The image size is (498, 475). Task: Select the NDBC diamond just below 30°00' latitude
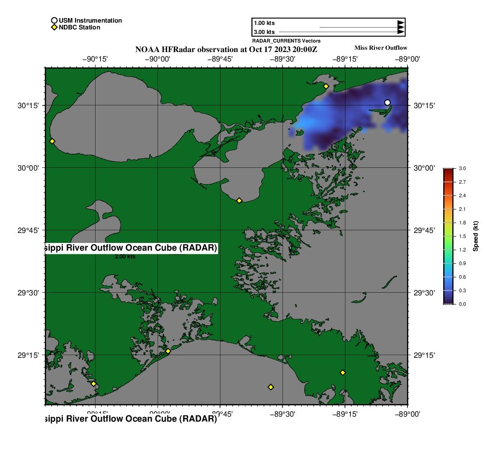pos(239,200)
